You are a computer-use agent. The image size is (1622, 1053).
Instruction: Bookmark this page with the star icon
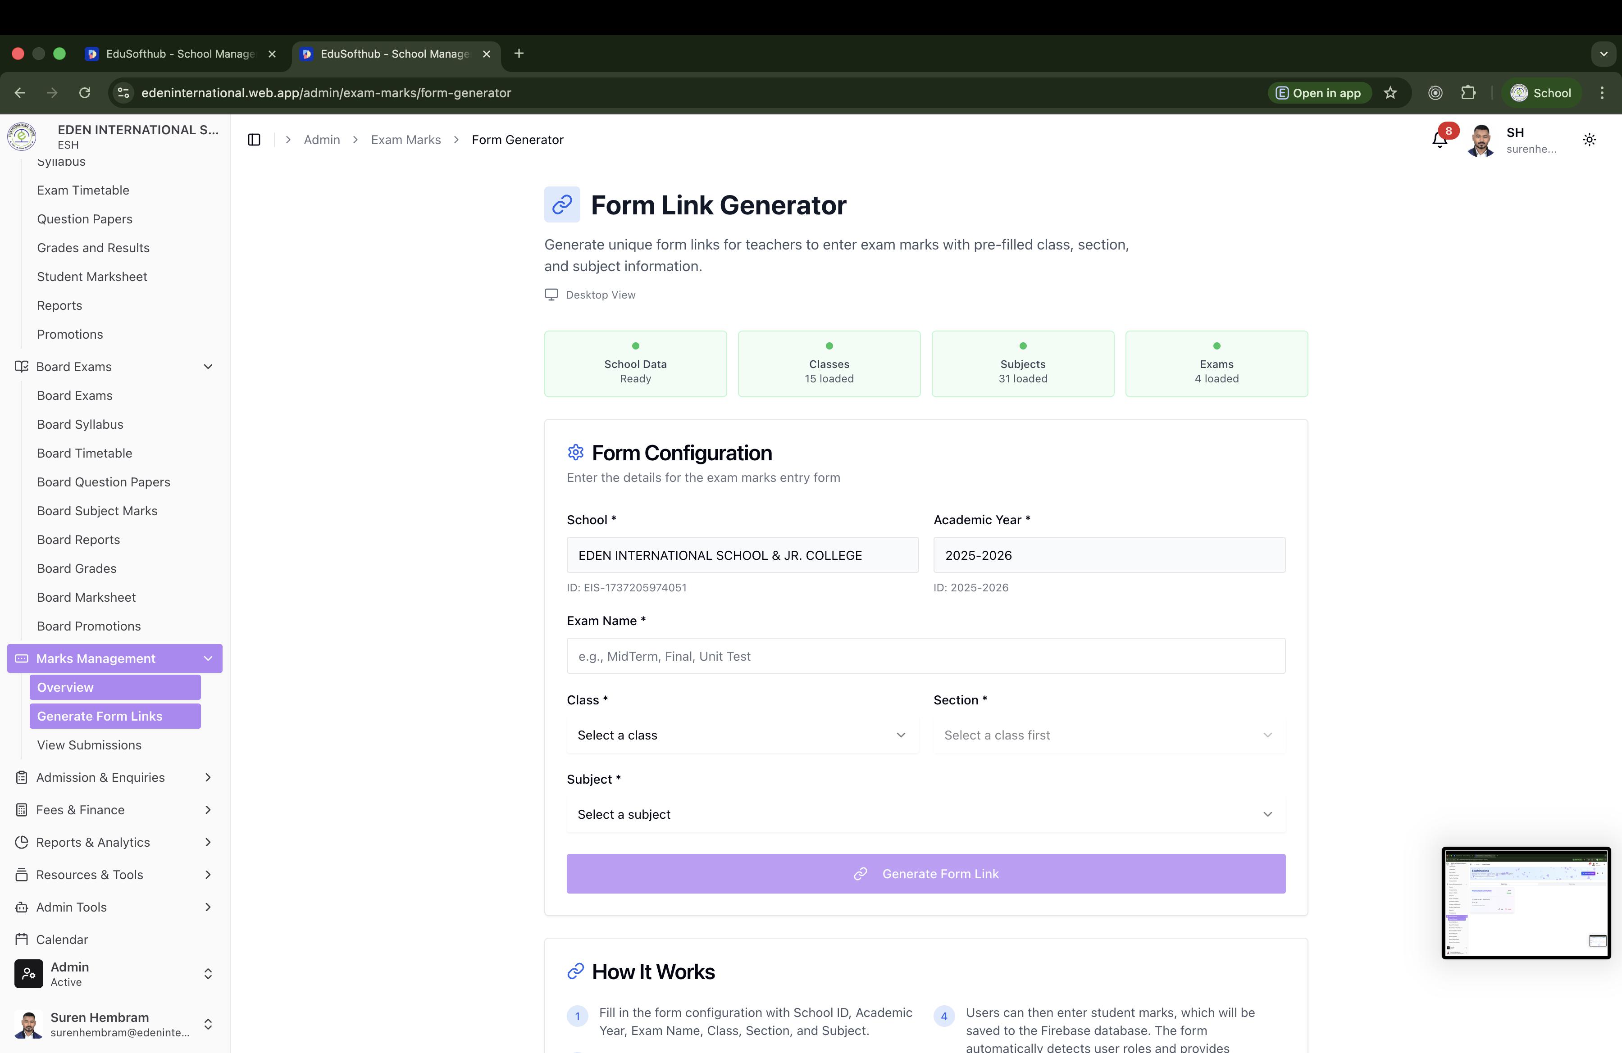[x=1390, y=93]
